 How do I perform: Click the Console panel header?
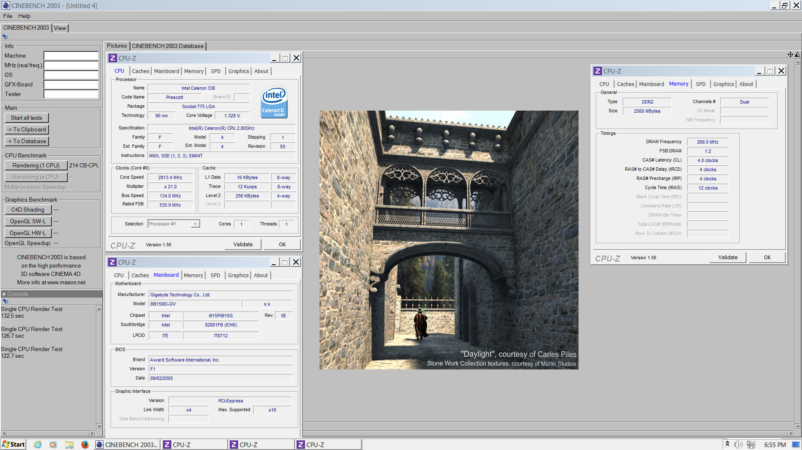[51, 294]
